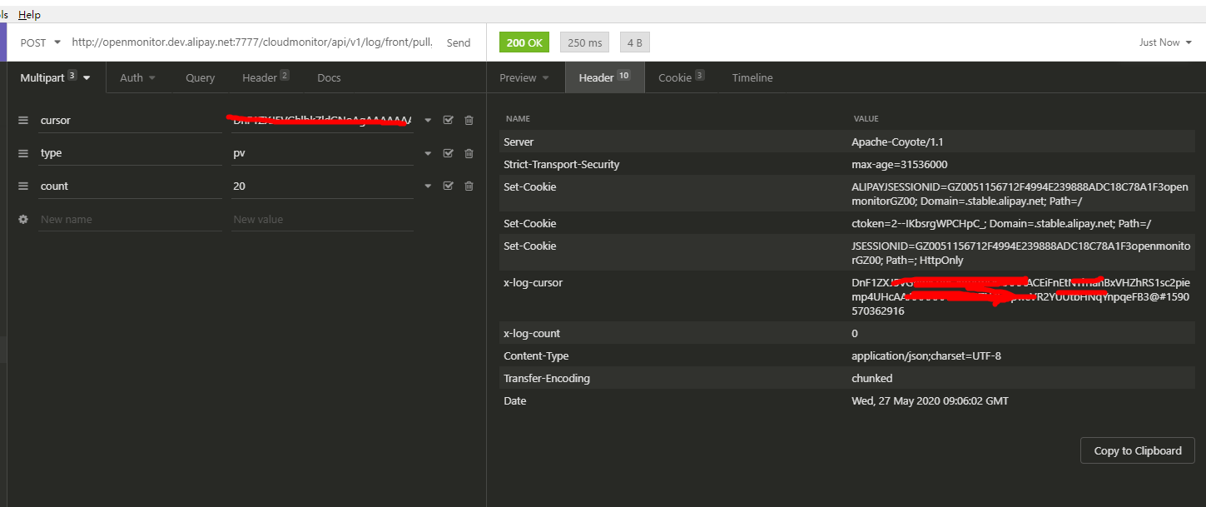Click the 4 B response size tag
Image resolution: width=1206 pixels, height=507 pixels.
(x=635, y=42)
